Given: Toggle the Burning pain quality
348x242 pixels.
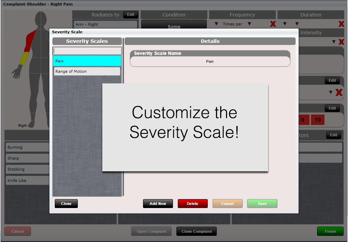Looking at the screenshot, I should pyautogui.click(x=28, y=147).
